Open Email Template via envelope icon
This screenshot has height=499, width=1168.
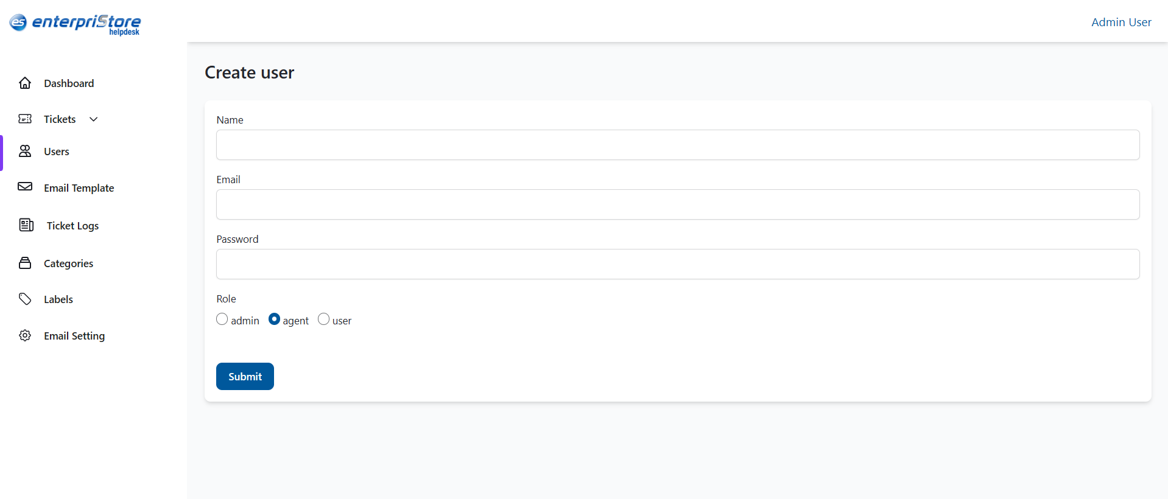(x=24, y=187)
